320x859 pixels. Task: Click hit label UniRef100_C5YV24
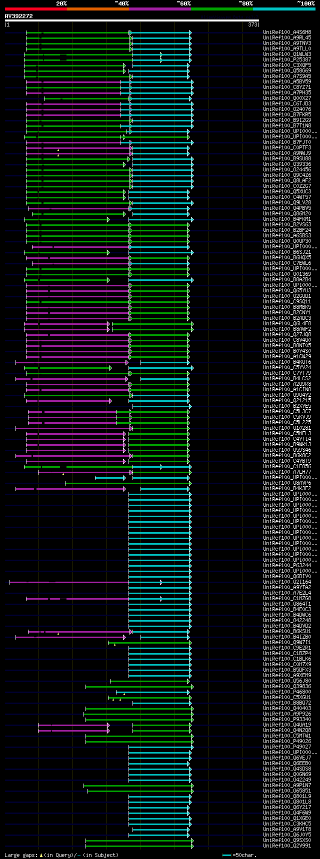287,367
